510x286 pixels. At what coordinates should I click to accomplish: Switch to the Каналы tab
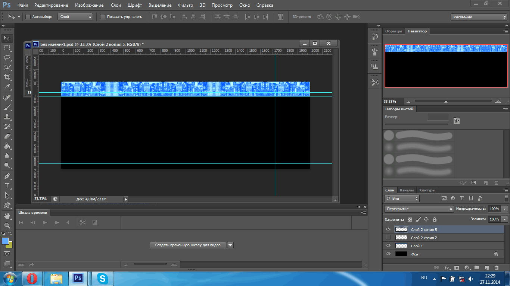(407, 190)
